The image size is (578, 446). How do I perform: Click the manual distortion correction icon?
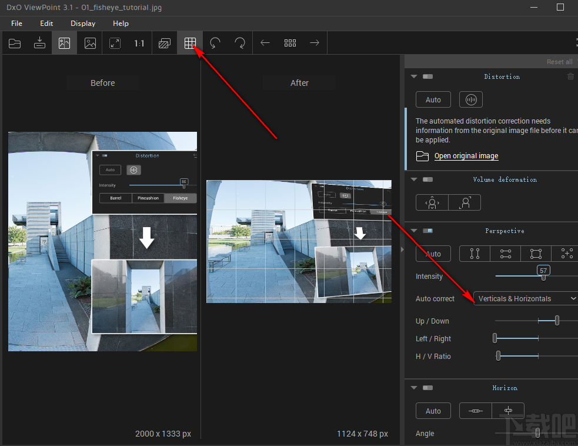[x=471, y=99]
